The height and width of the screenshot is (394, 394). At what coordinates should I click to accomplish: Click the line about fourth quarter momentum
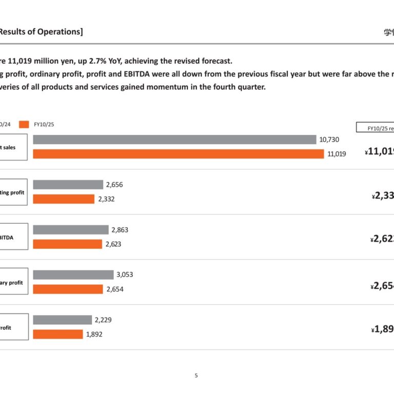pos(133,87)
